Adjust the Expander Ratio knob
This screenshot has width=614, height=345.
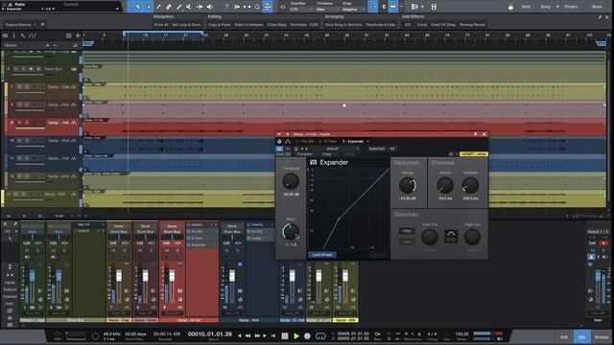point(291,232)
